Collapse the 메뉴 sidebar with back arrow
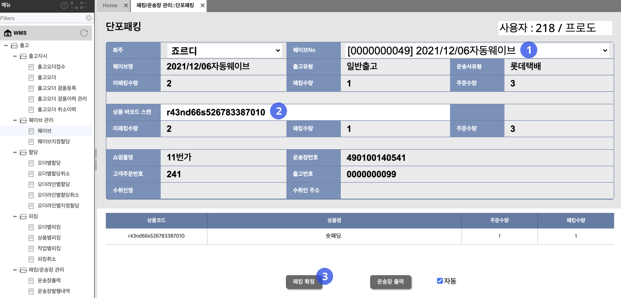Viewport: 621px width, 298px height. [64, 5]
